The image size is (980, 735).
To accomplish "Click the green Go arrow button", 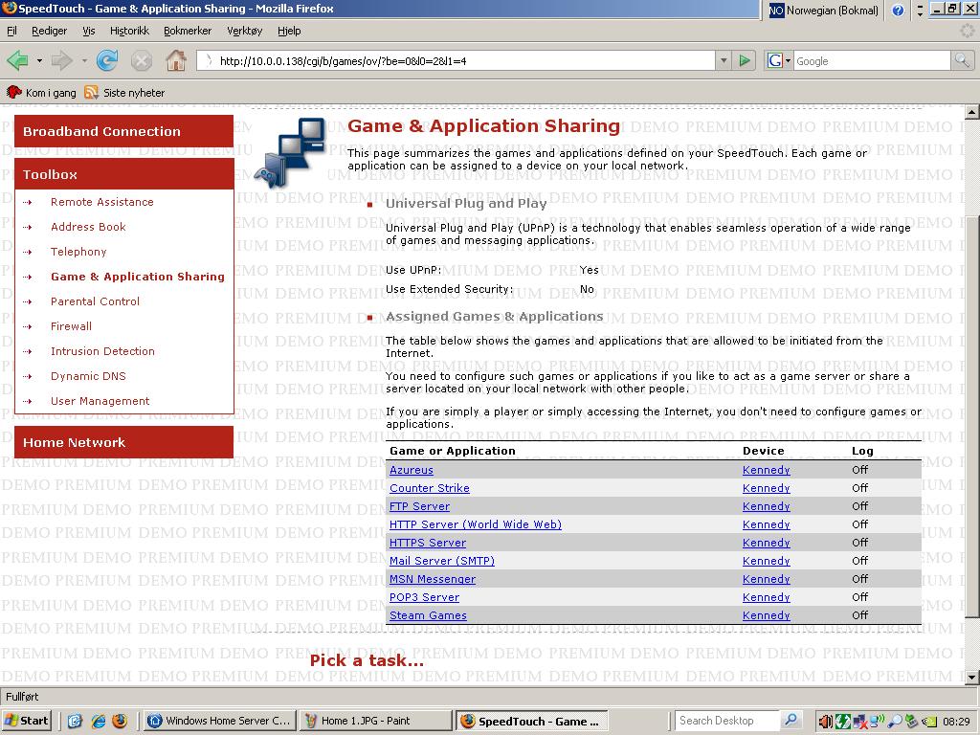I will pos(745,60).
